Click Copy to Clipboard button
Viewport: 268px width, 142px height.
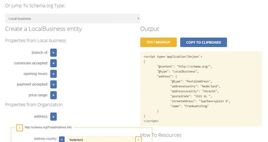pyautogui.click(x=203, y=42)
